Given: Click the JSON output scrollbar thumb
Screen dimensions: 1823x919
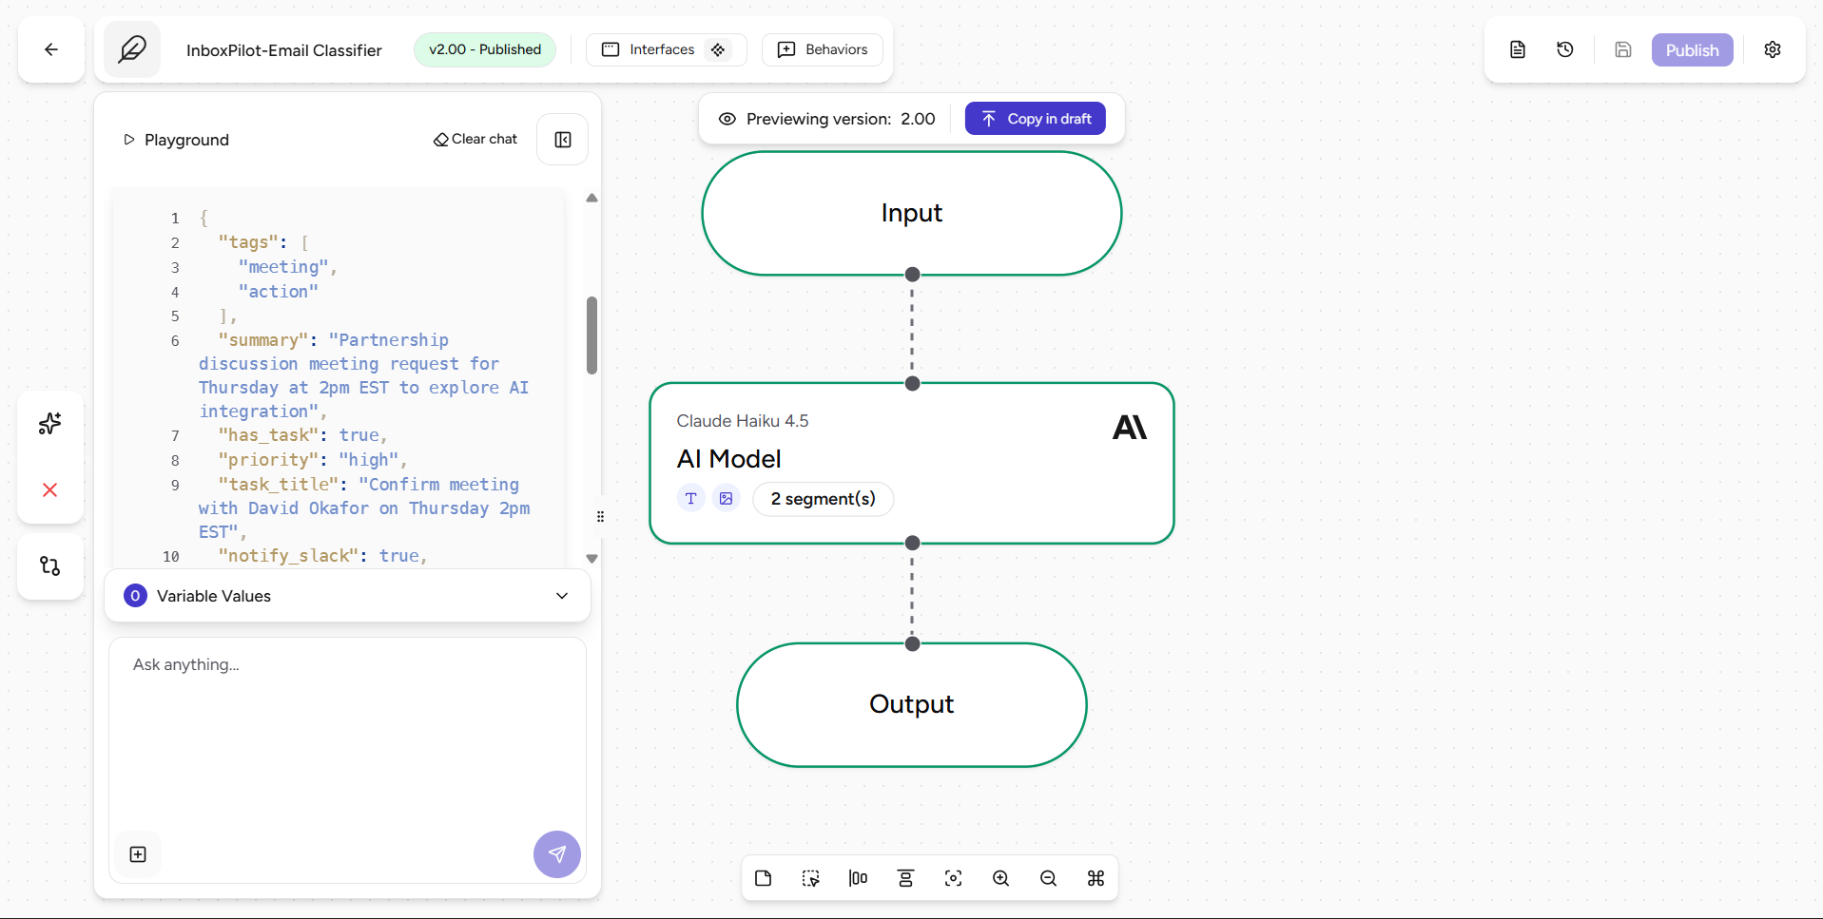Looking at the screenshot, I should (592, 335).
